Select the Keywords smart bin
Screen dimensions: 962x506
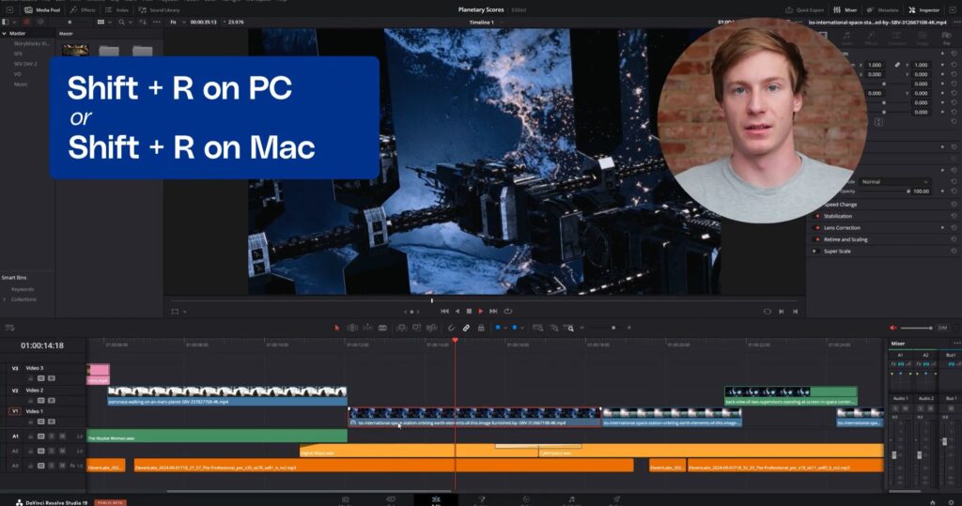pos(23,289)
